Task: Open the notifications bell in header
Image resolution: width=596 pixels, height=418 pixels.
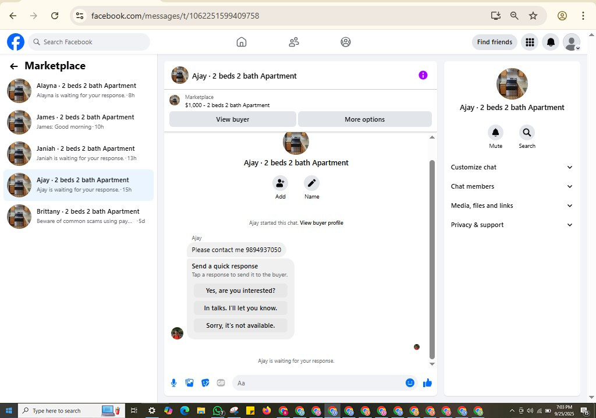Action: (551, 42)
